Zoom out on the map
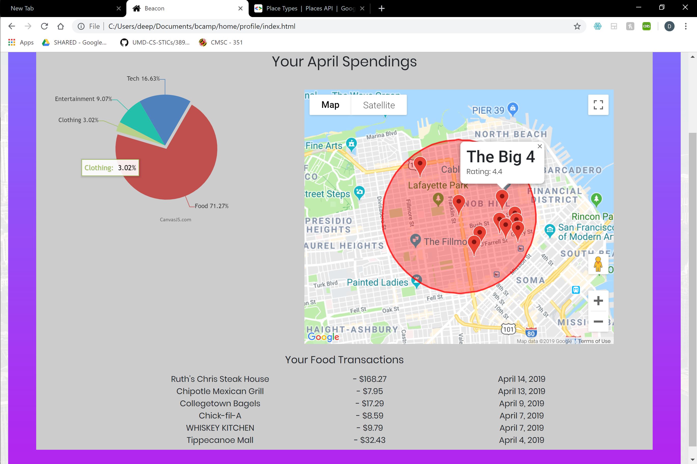 point(598,321)
